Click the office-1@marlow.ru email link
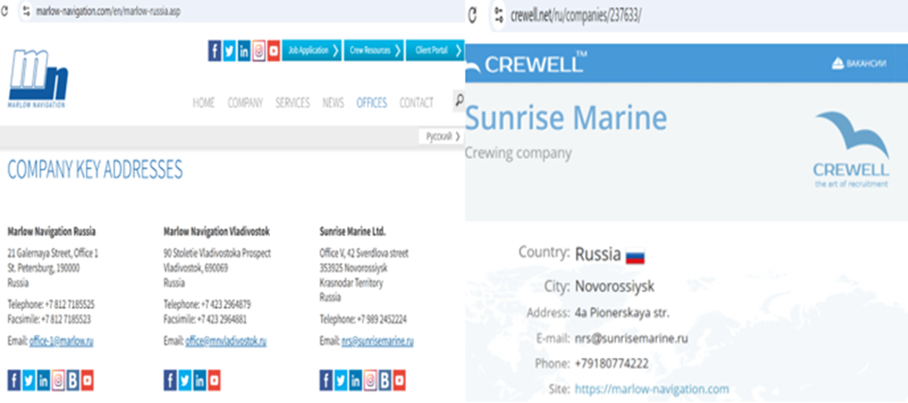 click(61, 342)
